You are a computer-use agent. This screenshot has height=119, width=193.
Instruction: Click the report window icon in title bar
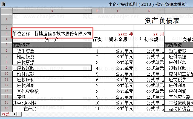3,4
